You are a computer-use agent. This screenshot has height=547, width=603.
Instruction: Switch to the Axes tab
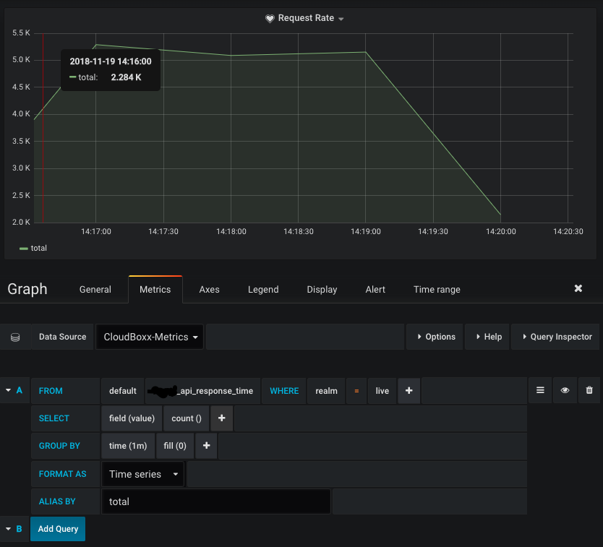(209, 289)
